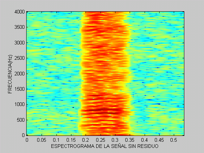Click the 0.25 time axis tick label
This screenshot has height=153, width=204.
click(x=101, y=140)
